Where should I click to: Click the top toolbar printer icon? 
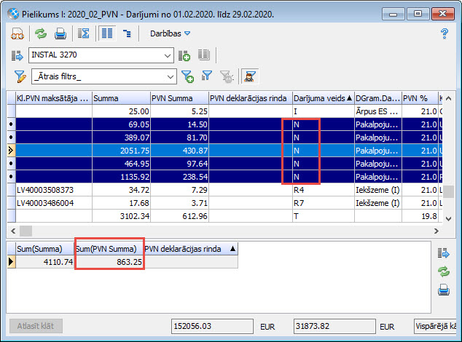pos(60,33)
